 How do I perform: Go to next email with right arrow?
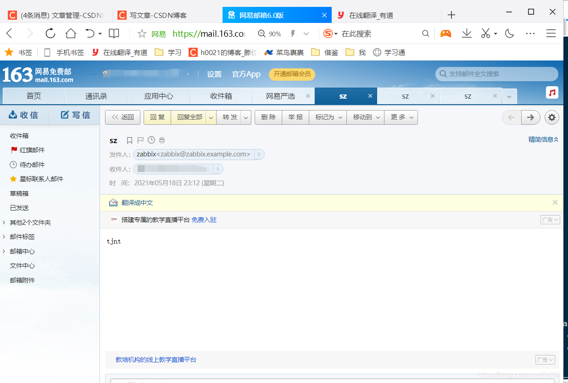[530, 117]
